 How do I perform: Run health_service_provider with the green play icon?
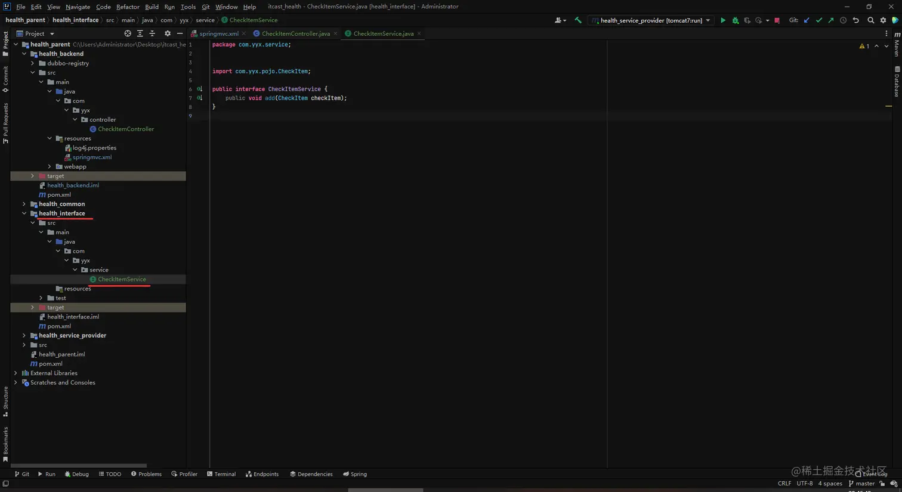coord(723,20)
